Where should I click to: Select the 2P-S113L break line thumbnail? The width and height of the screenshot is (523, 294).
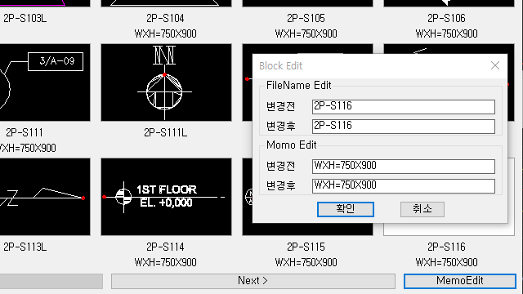pos(45,197)
